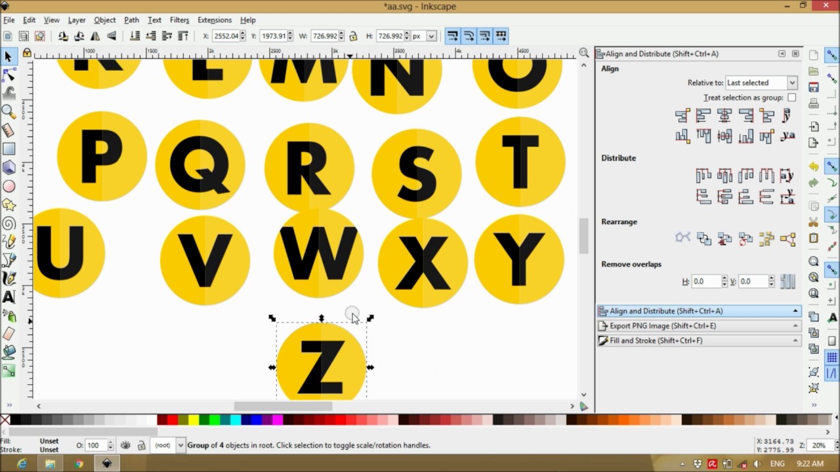Open the Extensions menu
Viewport: 840px width, 472px height.
click(x=214, y=20)
